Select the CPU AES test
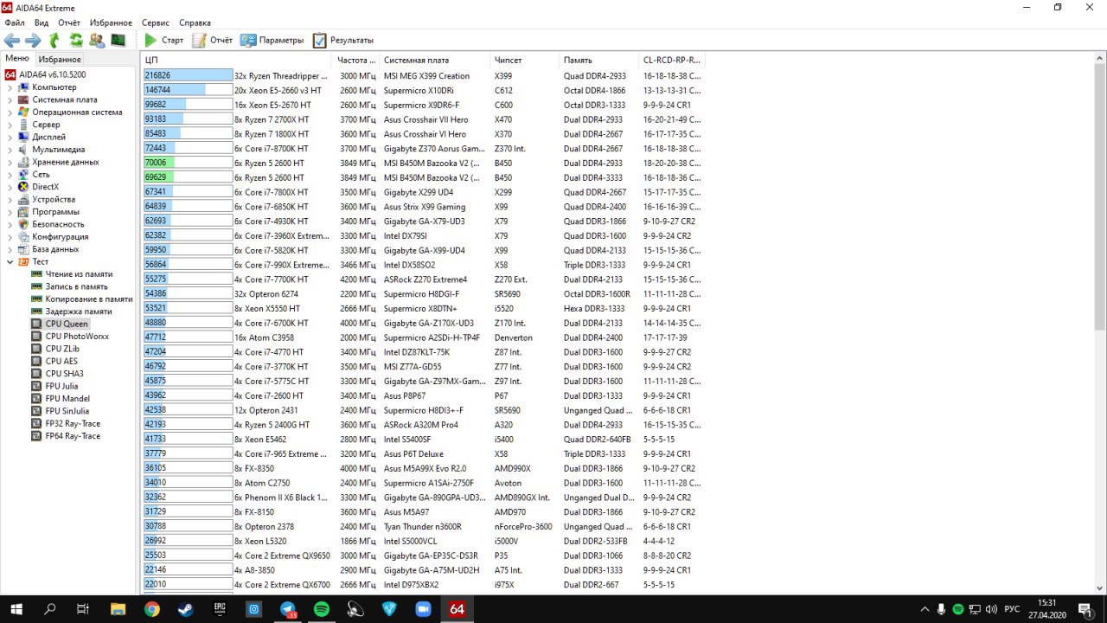Screen dimensions: 1107x623 click(61, 361)
